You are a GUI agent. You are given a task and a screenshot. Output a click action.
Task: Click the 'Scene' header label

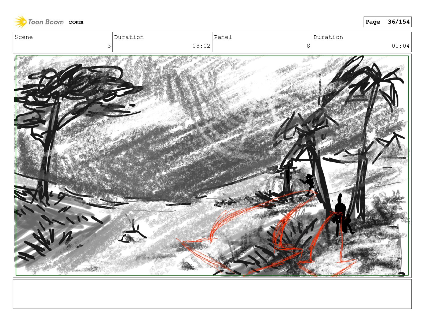(24, 37)
